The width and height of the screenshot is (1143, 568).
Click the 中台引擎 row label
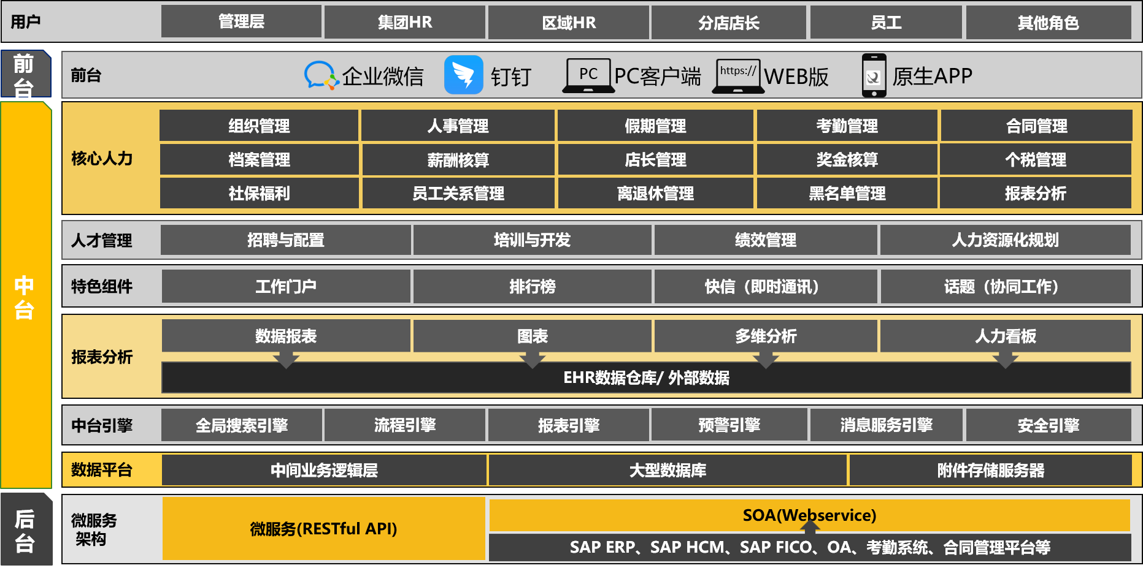click(102, 425)
